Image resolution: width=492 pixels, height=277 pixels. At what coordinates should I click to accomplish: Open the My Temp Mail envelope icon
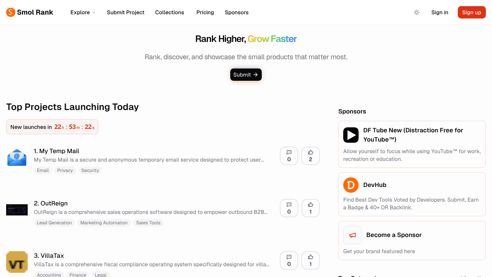(17, 157)
